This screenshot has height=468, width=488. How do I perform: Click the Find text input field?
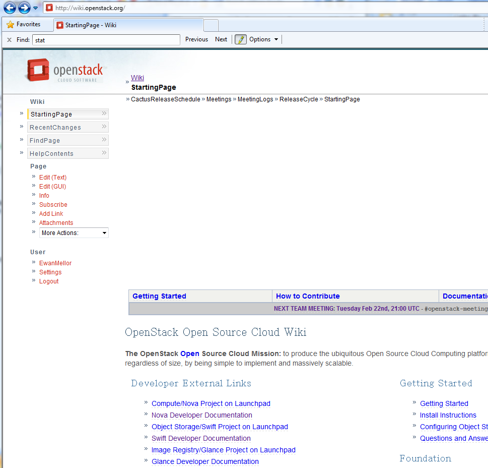coord(106,40)
